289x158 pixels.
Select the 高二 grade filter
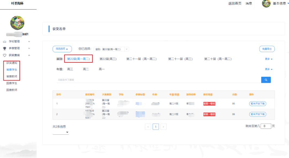86,69
